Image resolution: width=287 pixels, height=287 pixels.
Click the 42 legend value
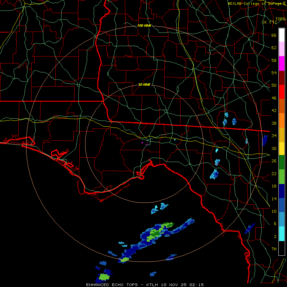pyautogui.click(x=274, y=111)
